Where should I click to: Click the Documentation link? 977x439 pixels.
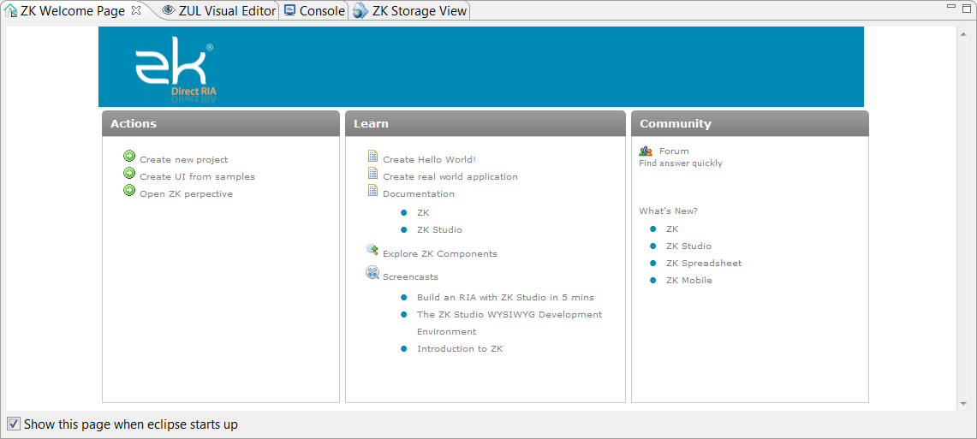coord(419,194)
